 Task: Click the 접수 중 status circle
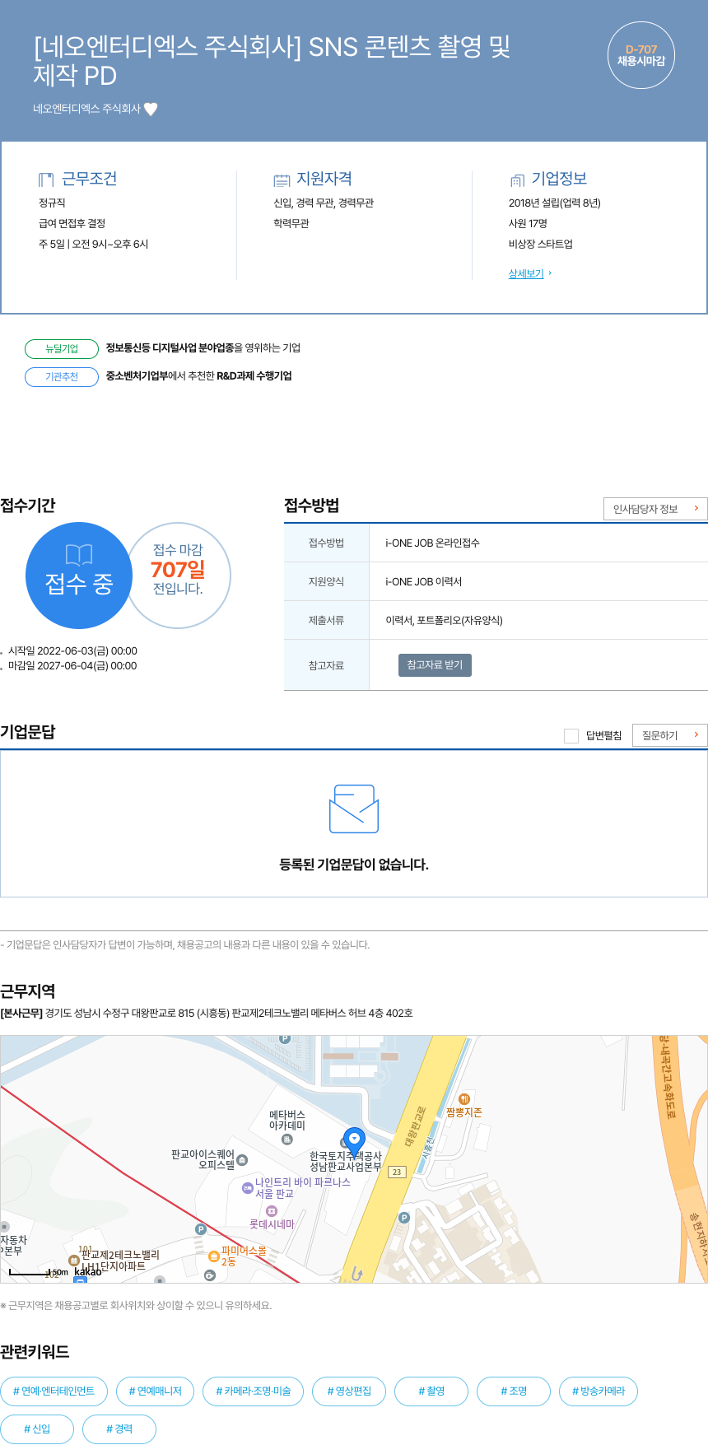79,576
